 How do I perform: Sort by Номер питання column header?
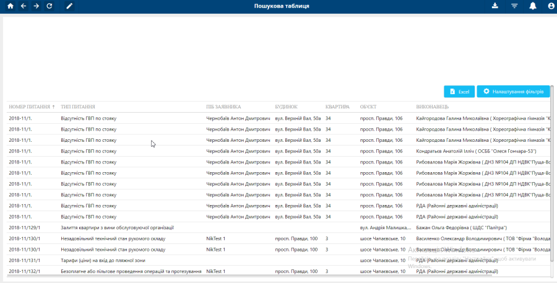(x=29, y=107)
